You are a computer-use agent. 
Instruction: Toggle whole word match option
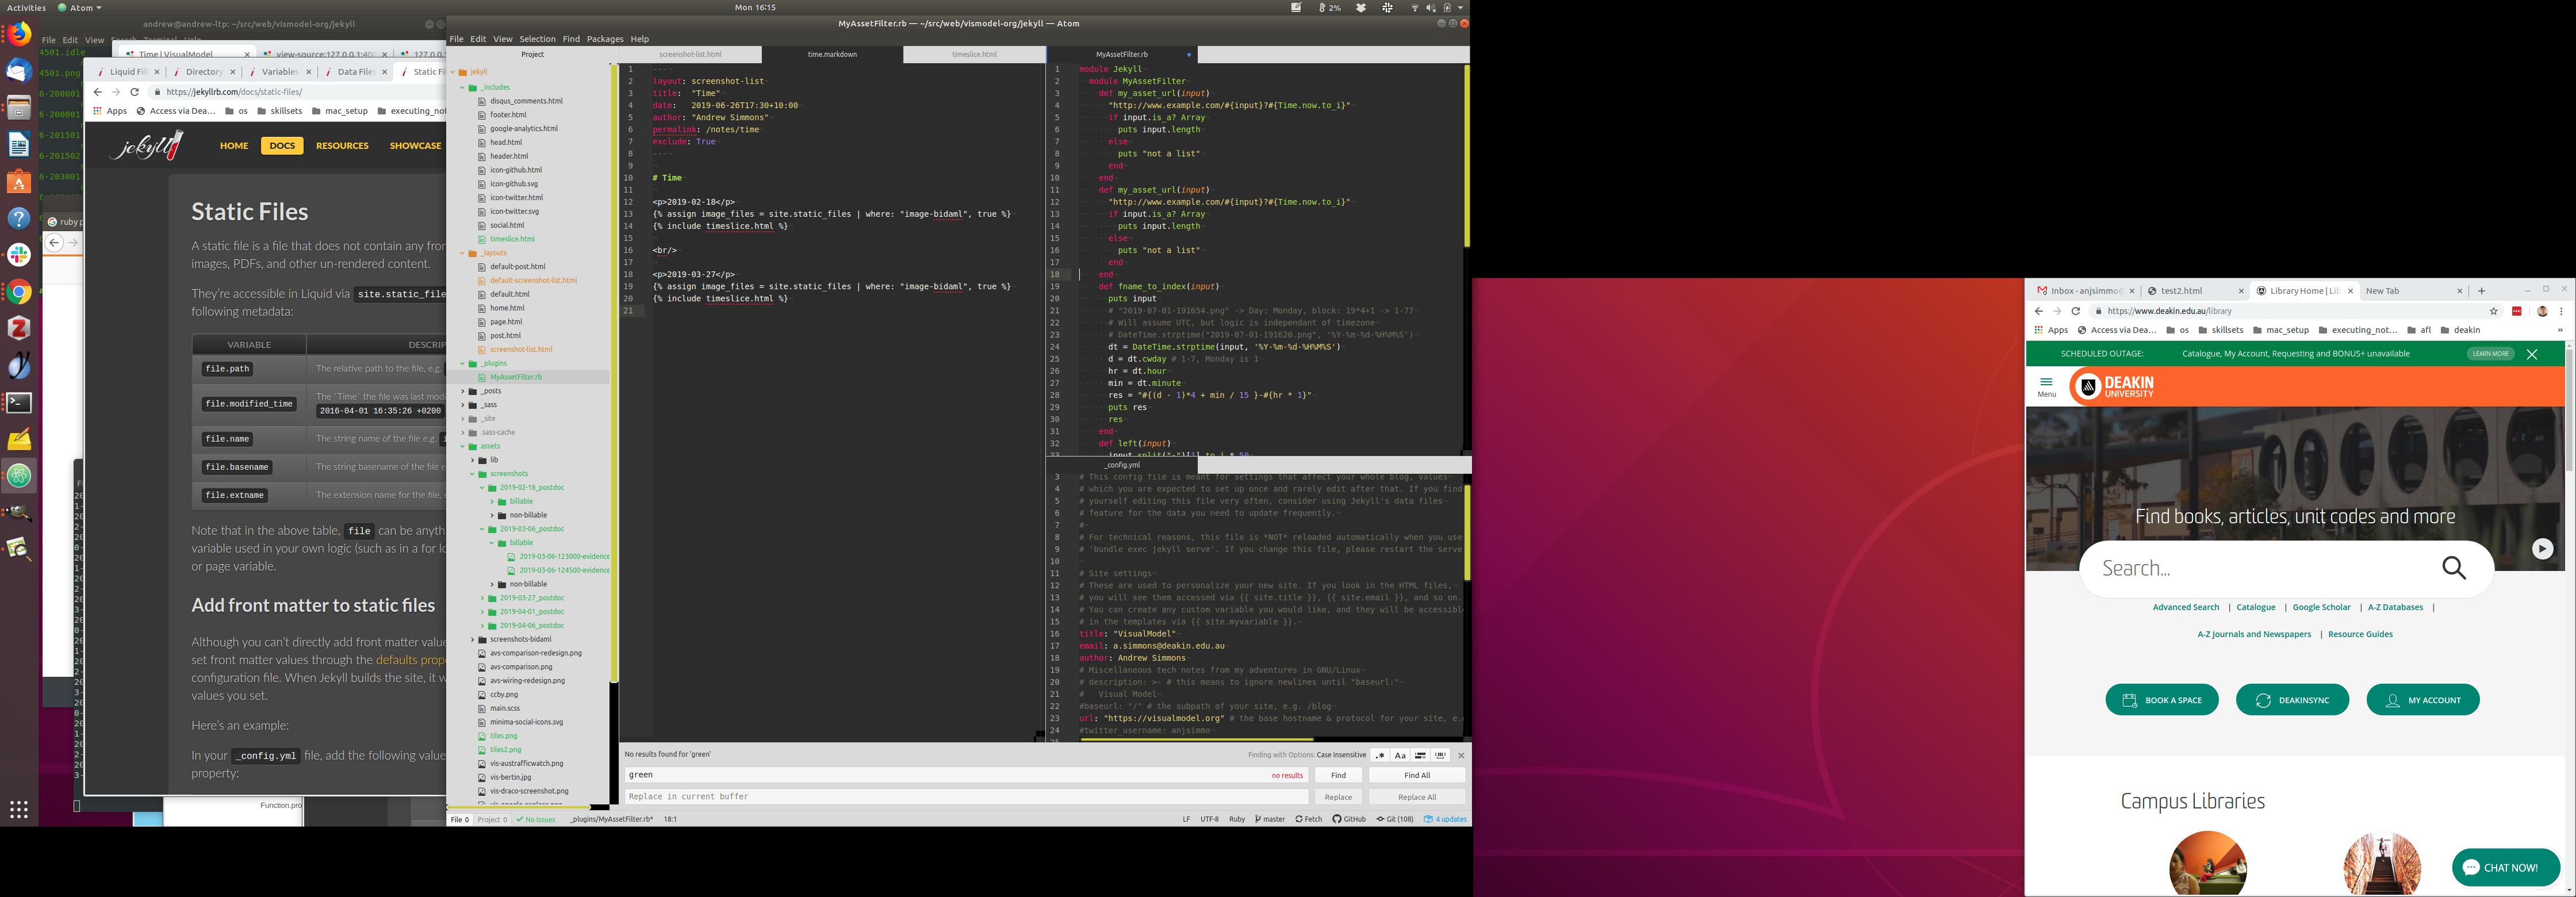click(x=1440, y=755)
